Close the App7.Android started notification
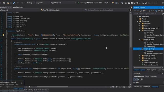 [x=21, y=83]
